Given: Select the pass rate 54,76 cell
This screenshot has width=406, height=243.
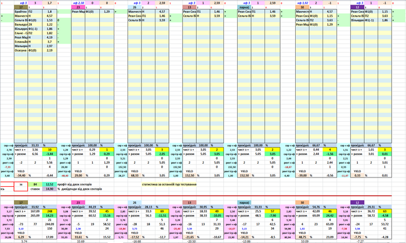Looking at the screenshot, I should (316, 207).
